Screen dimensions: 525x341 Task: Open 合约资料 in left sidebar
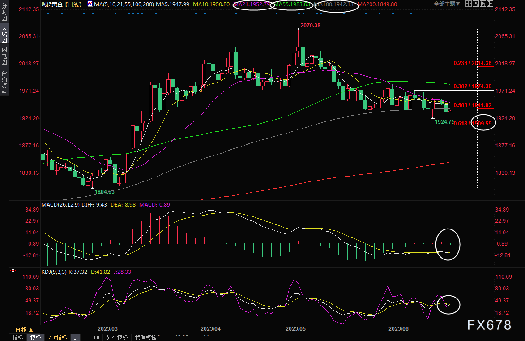4,82
